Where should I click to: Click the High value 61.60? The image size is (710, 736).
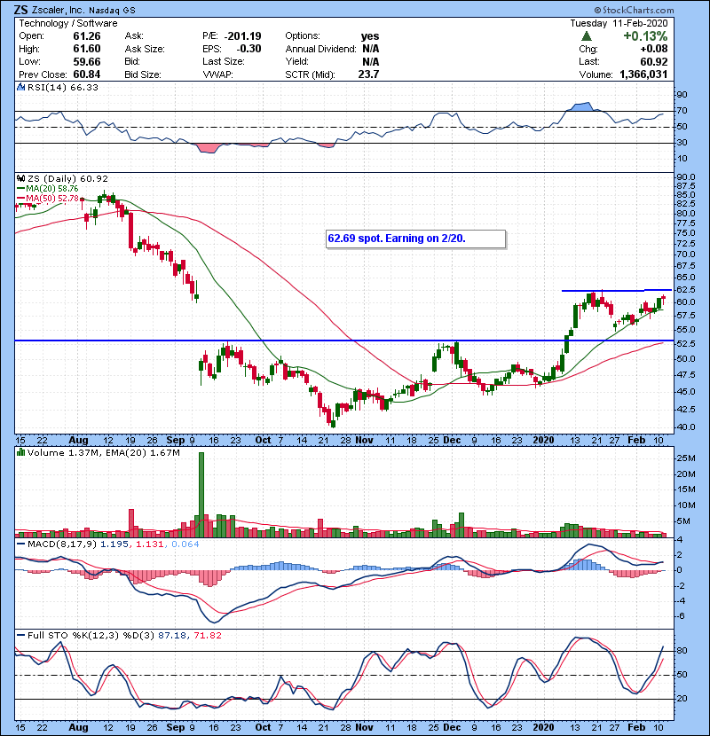pyautogui.click(x=87, y=49)
